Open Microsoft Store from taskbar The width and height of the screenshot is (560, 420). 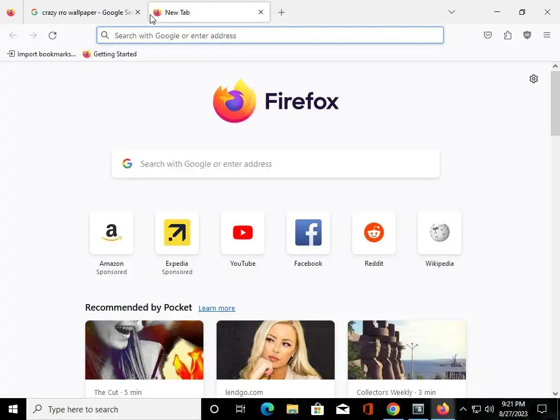317,409
